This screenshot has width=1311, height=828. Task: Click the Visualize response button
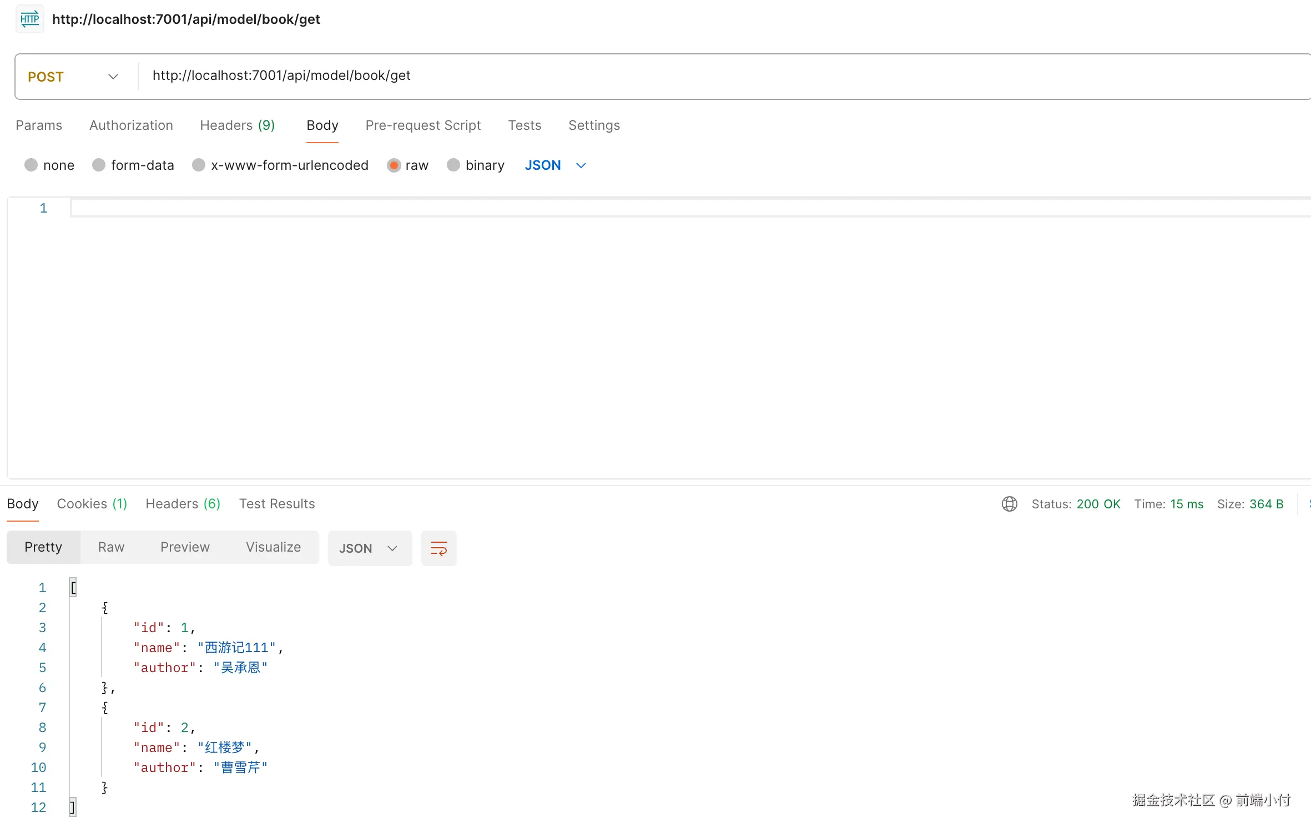tap(273, 547)
